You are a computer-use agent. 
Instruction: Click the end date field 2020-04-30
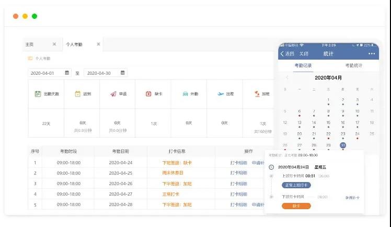105,73
